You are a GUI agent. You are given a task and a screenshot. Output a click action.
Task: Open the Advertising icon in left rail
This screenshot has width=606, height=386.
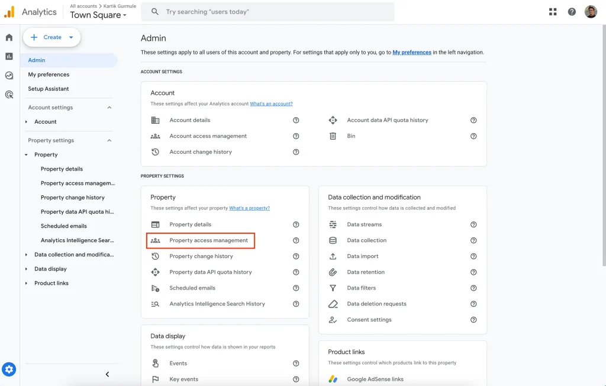(9, 94)
